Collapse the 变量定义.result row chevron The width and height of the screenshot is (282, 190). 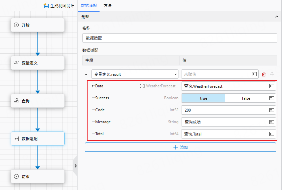[x=86, y=74]
